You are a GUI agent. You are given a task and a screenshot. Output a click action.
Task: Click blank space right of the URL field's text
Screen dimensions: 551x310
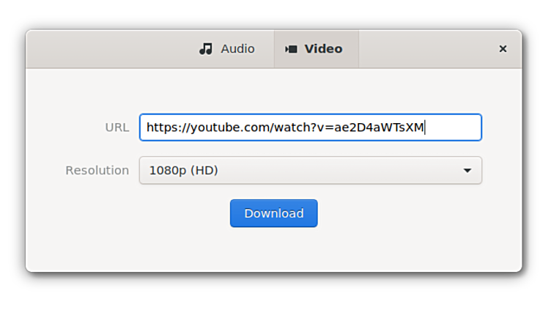pos(453,128)
